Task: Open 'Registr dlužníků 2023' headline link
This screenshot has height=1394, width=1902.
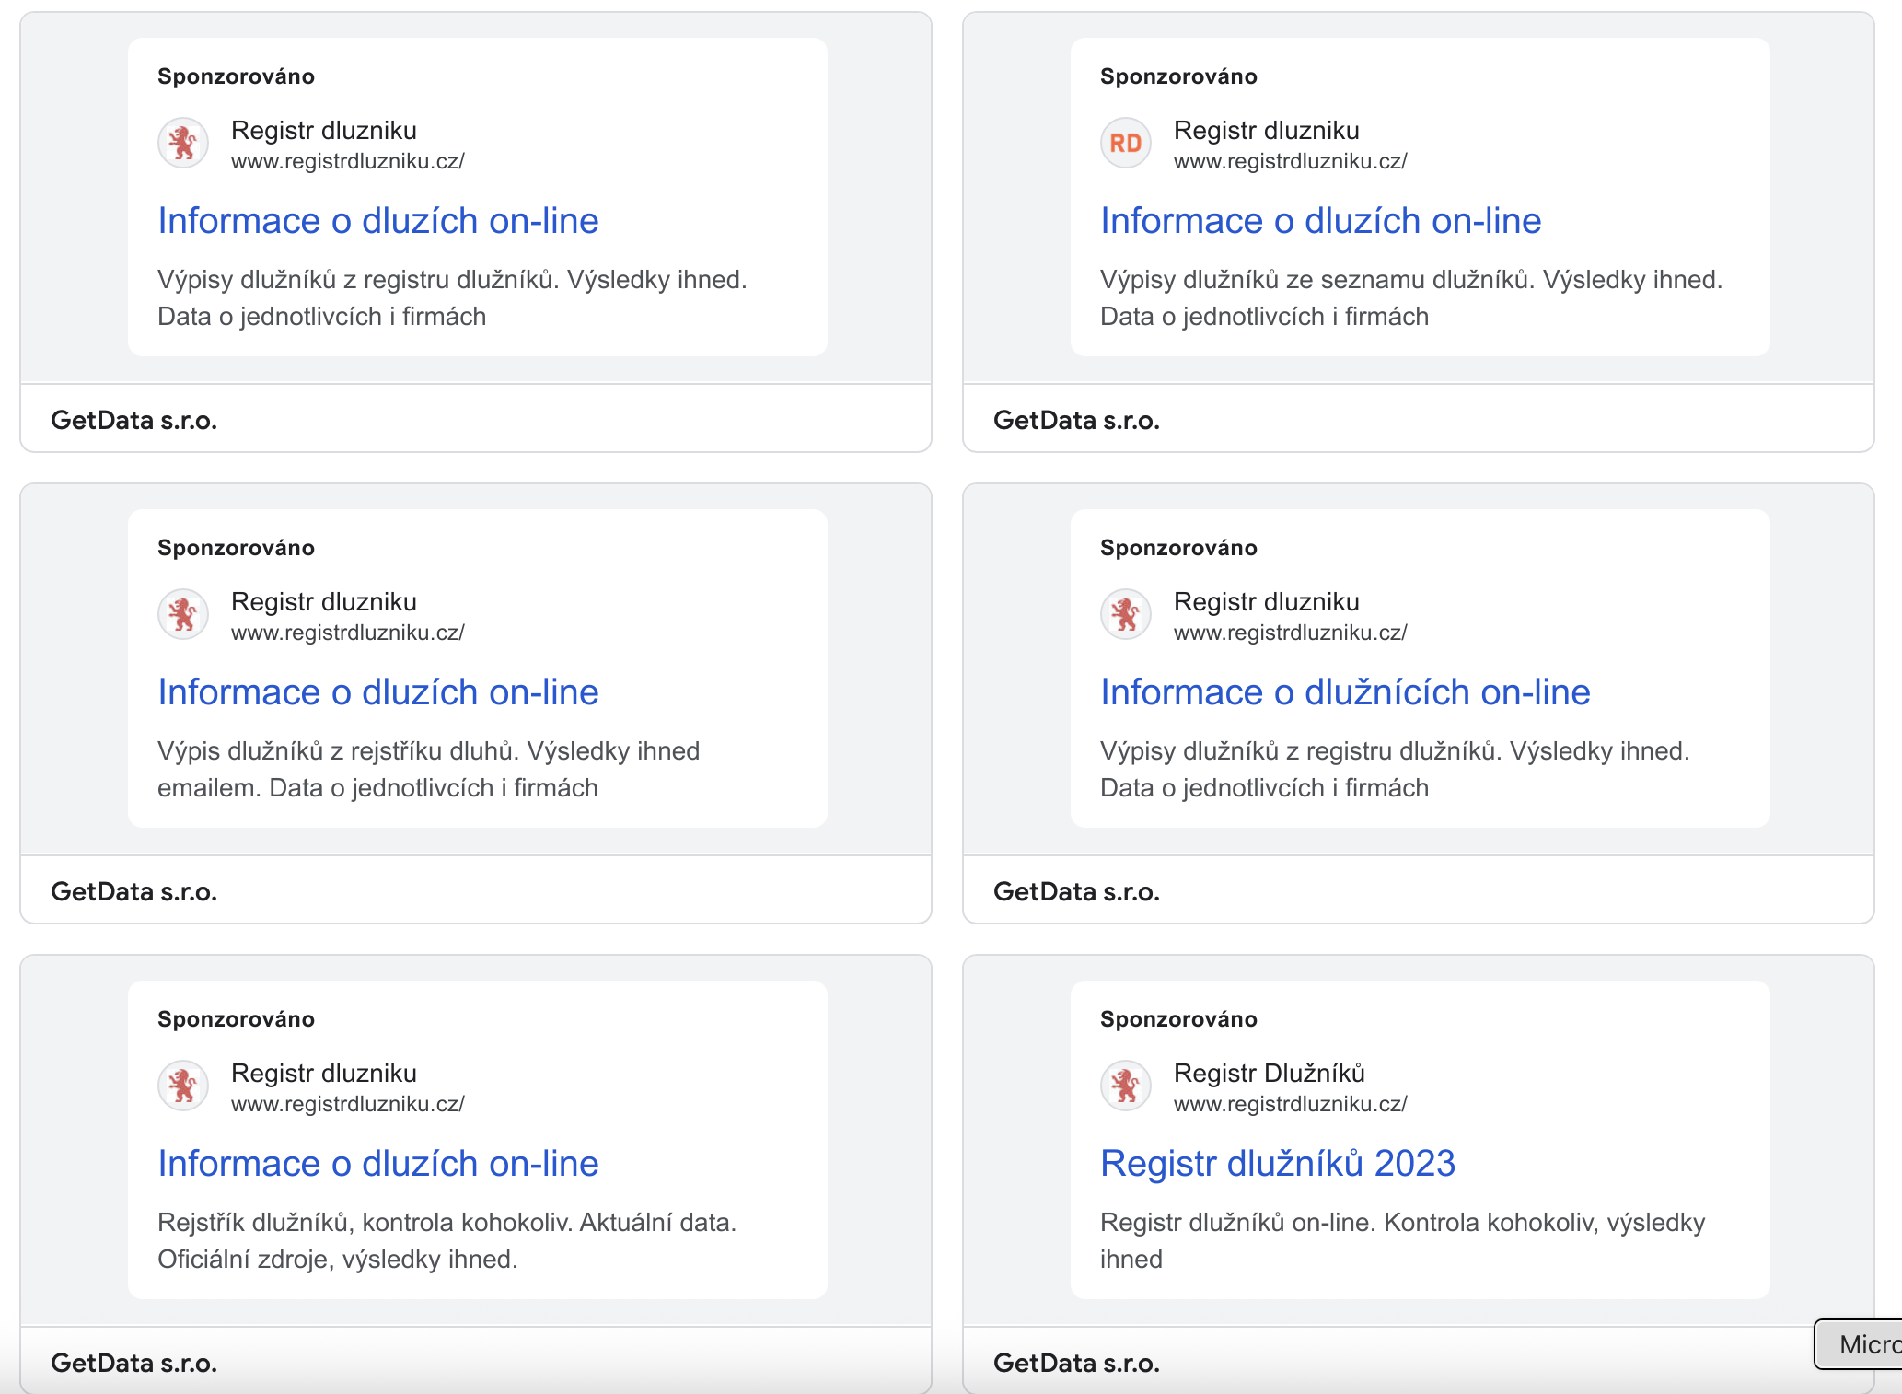Action: pyautogui.click(x=1278, y=1164)
